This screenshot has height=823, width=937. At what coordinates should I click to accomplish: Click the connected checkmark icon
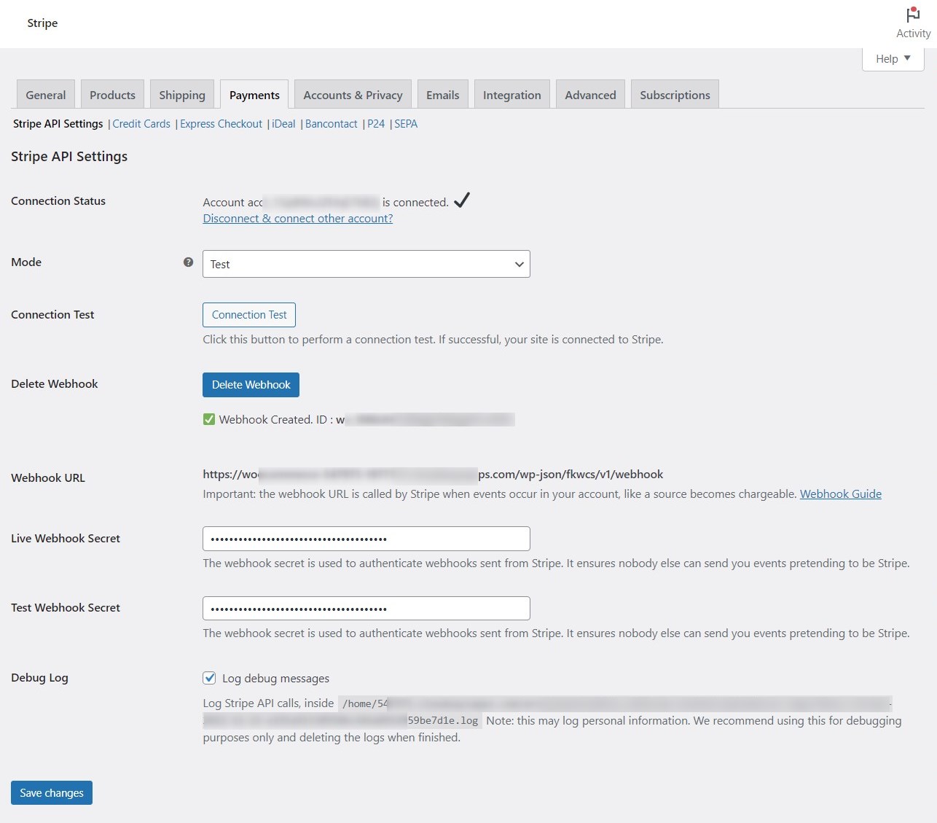[462, 200]
